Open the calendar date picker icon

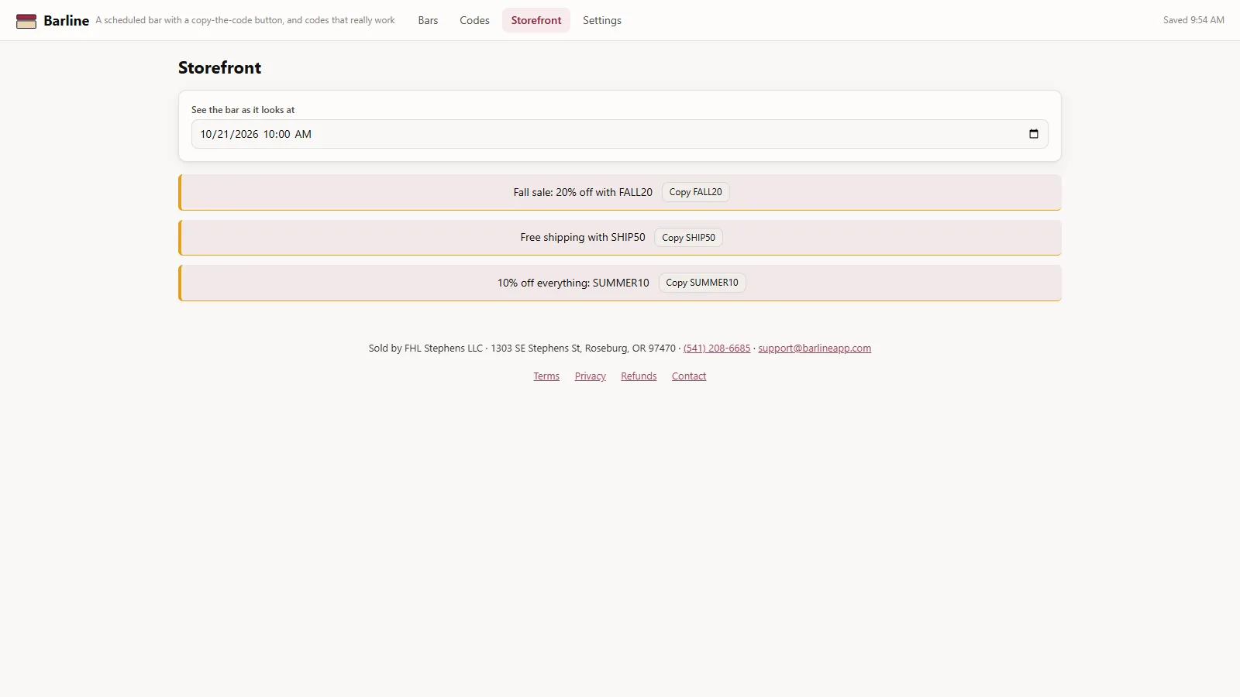tap(1033, 134)
